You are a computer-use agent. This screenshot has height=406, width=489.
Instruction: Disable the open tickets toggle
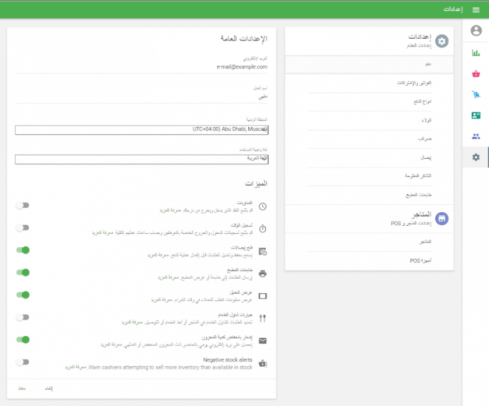[23, 250]
